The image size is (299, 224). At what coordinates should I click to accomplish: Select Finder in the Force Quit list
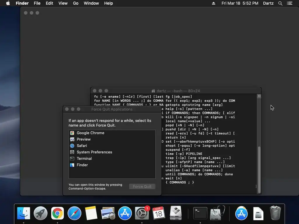[112, 165]
